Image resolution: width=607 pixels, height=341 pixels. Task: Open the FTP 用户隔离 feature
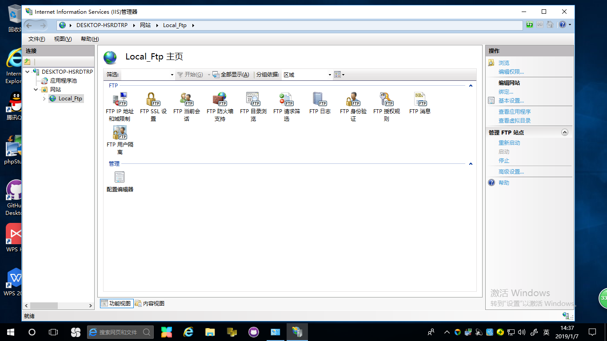pos(119,133)
